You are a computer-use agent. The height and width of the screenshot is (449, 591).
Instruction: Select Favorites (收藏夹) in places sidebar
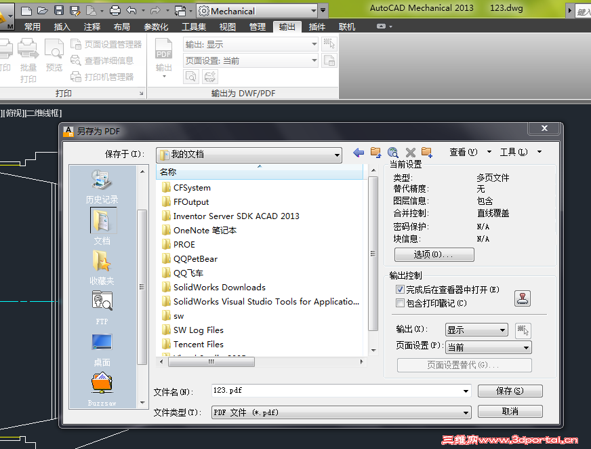tap(102, 267)
